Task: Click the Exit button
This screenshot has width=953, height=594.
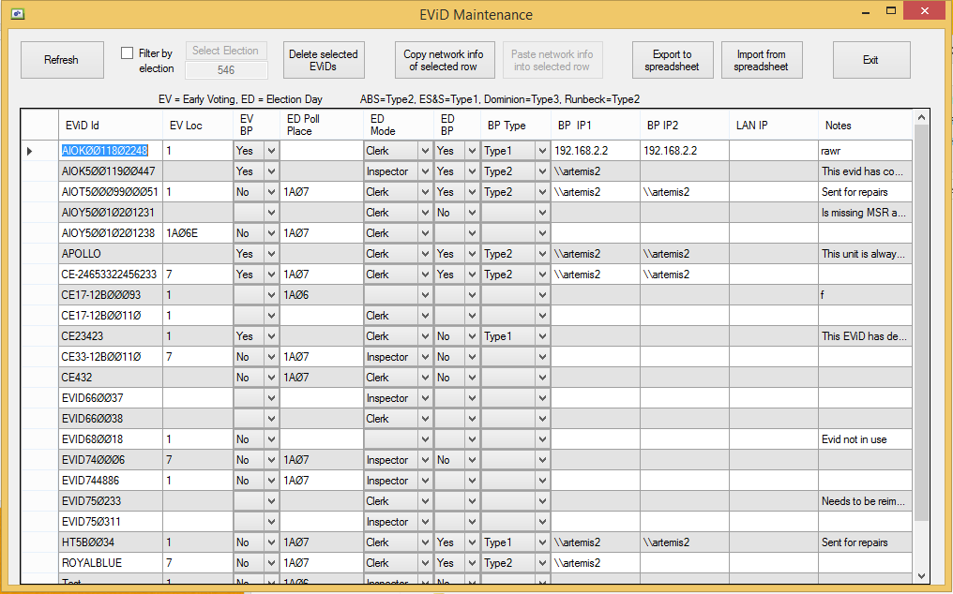Action: tap(871, 60)
